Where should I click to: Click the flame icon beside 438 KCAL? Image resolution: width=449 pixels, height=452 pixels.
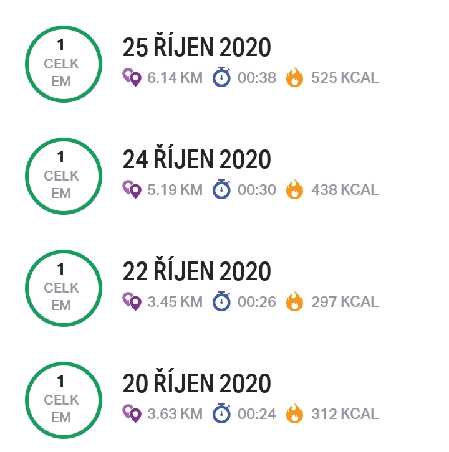(x=294, y=189)
